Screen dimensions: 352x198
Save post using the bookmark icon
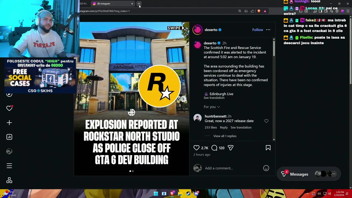(x=268, y=148)
